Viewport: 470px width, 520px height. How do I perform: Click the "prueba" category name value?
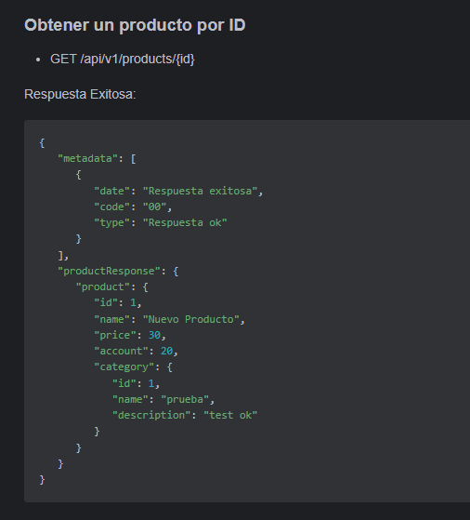[x=185, y=400]
